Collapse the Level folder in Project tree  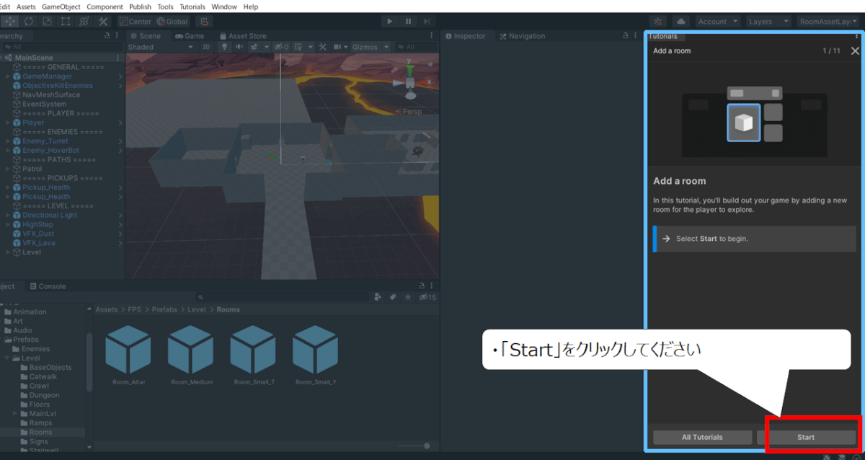(x=7, y=358)
